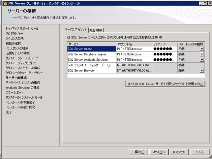This screenshot has width=212, height=159.
Task: Click ライセンス条項 step in sidebar
Action: pyautogui.click(x=14, y=38)
